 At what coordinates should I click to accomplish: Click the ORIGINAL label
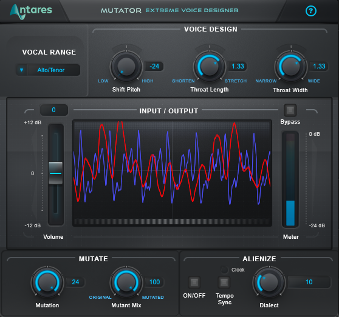click(100, 297)
